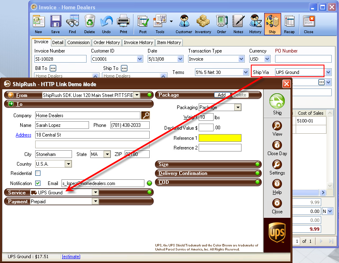Click the Address link
The width and height of the screenshot is (339, 263).
[23, 135]
